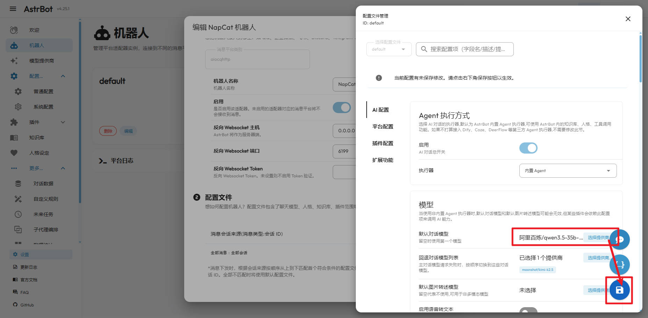Switch to the 平台配置 tab
648x318 pixels.
pos(383,127)
